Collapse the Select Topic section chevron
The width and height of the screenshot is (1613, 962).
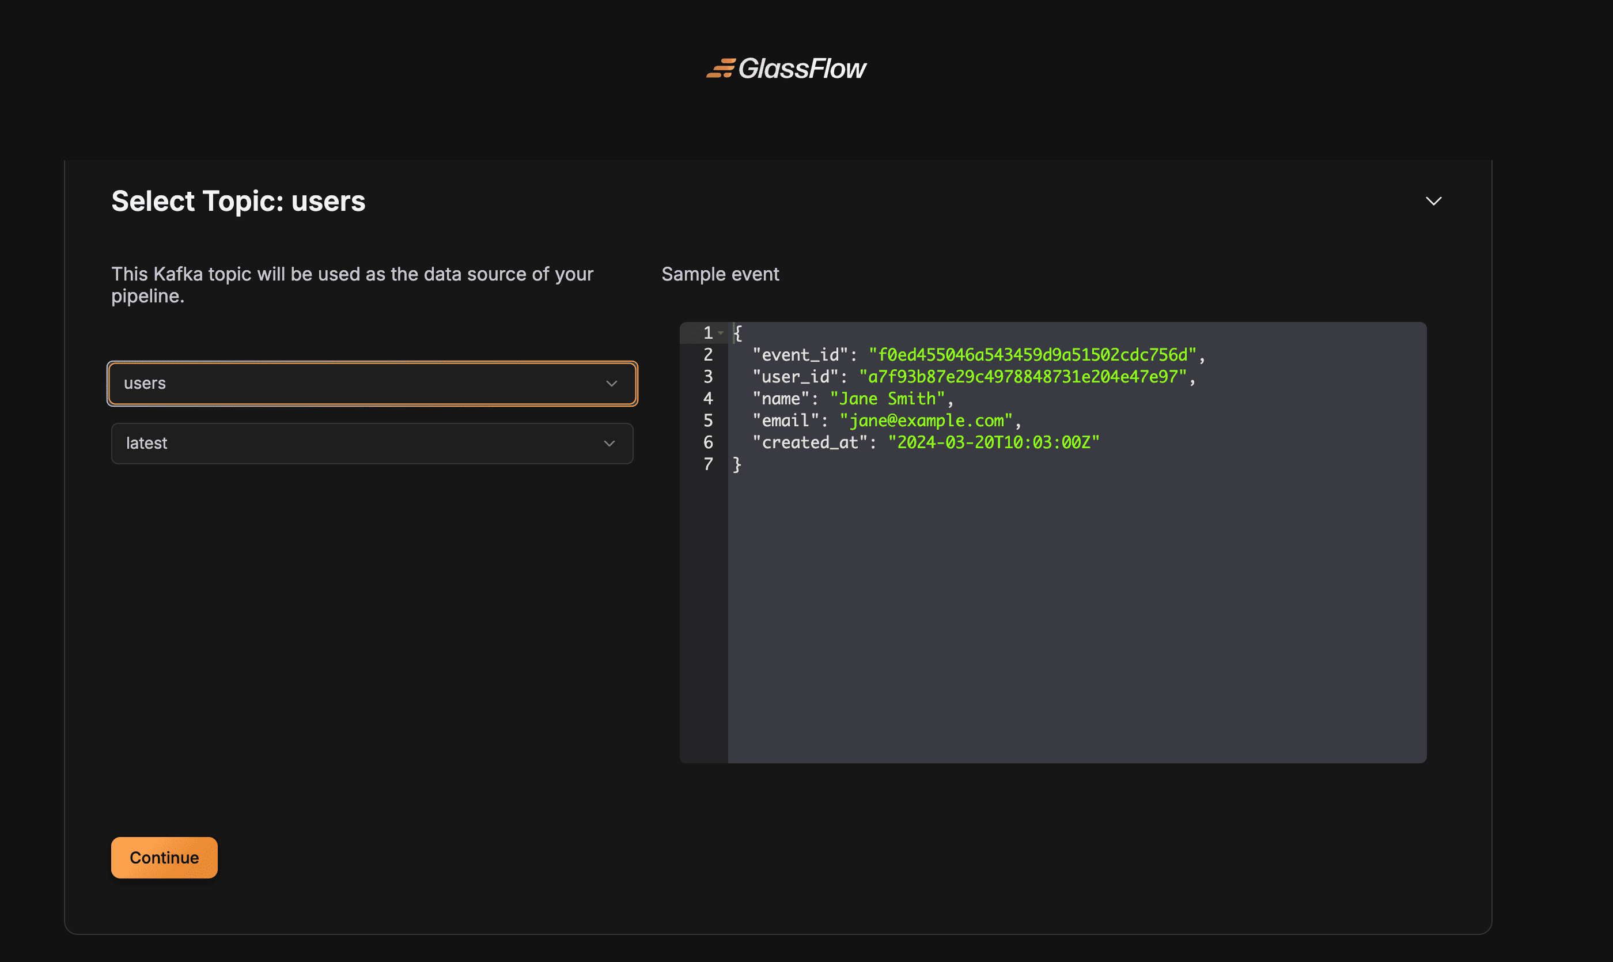tap(1433, 201)
